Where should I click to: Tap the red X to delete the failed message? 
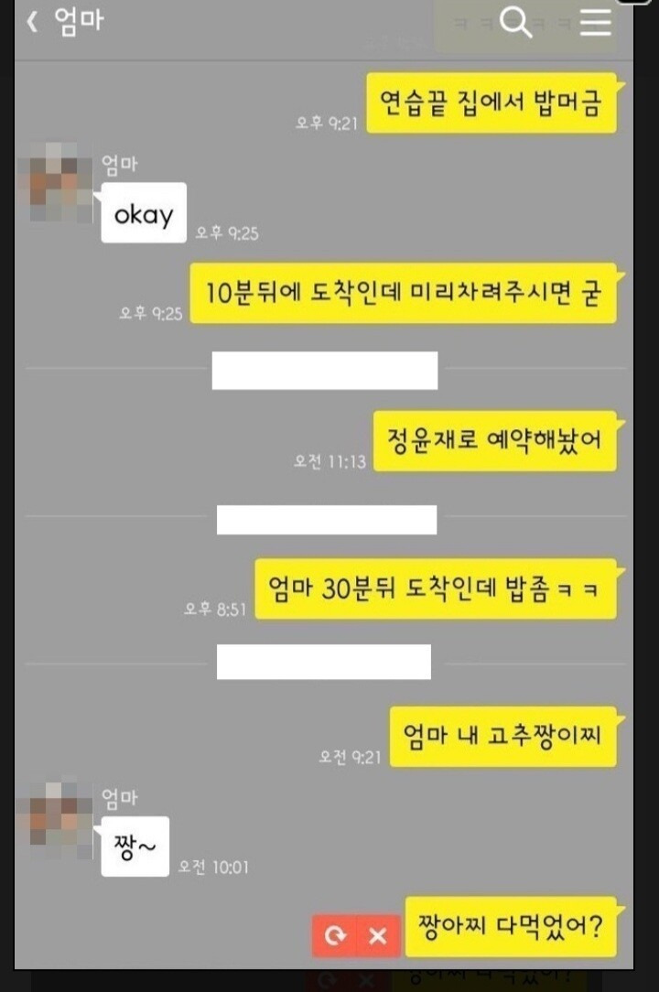tap(379, 935)
